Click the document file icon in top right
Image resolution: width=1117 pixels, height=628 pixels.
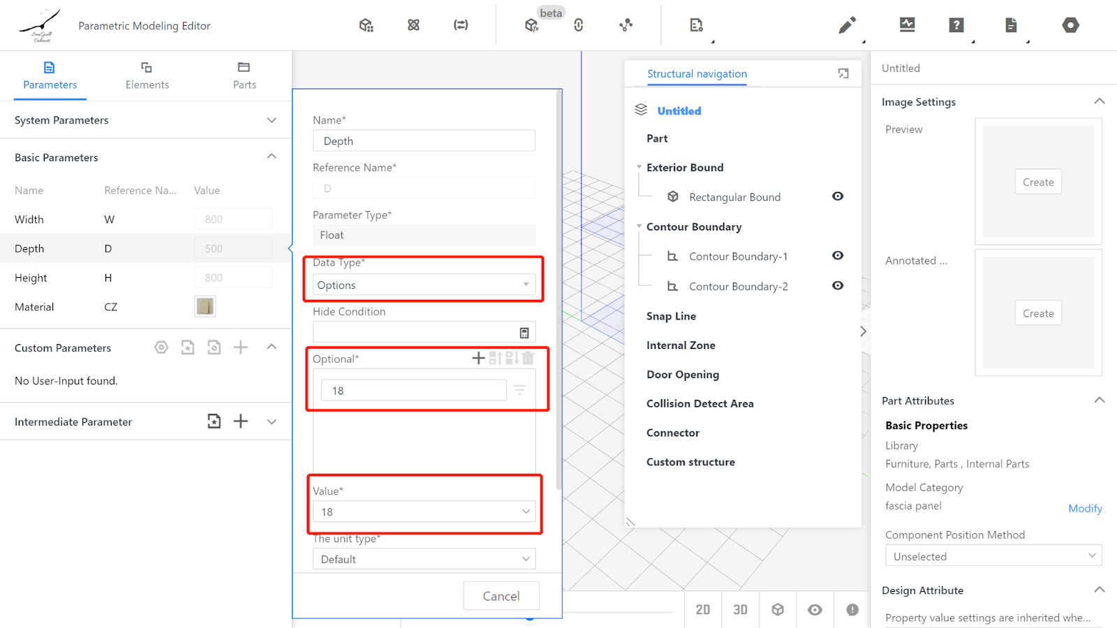(1011, 25)
